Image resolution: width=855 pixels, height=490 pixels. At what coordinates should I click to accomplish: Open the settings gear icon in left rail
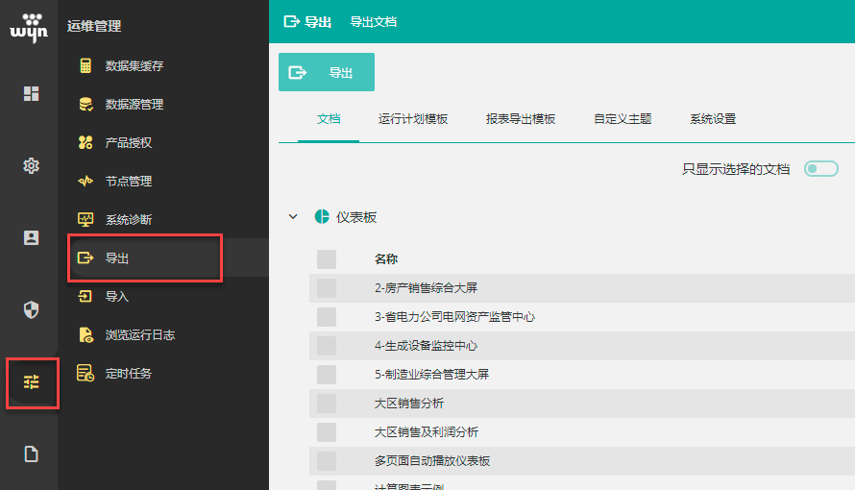pyautogui.click(x=31, y=165)
